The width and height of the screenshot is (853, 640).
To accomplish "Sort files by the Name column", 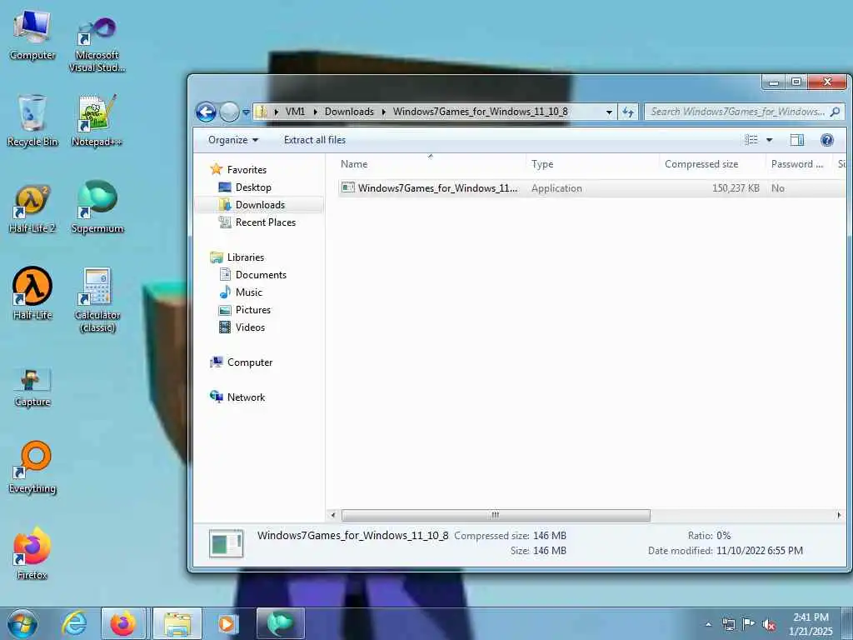I will pos(353,164).
